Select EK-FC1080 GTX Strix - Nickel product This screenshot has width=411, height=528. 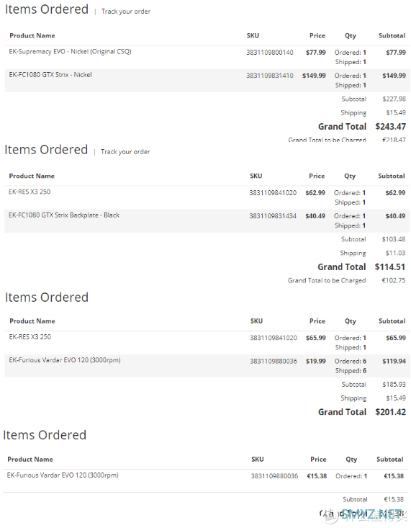[x=50, y=75]
